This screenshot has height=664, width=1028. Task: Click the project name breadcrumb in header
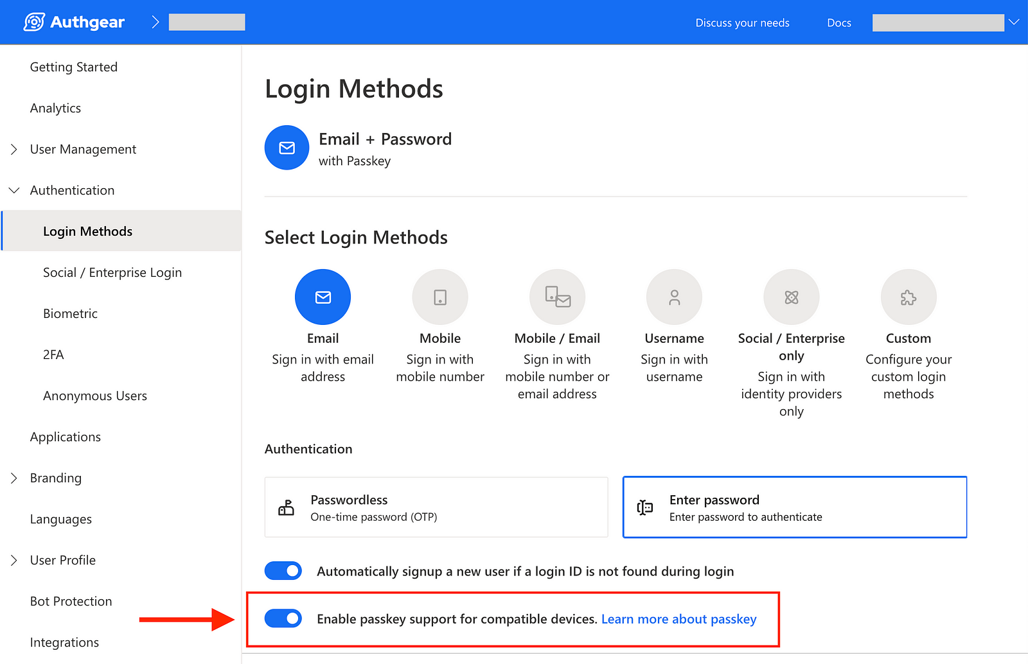tap(207, 22)
